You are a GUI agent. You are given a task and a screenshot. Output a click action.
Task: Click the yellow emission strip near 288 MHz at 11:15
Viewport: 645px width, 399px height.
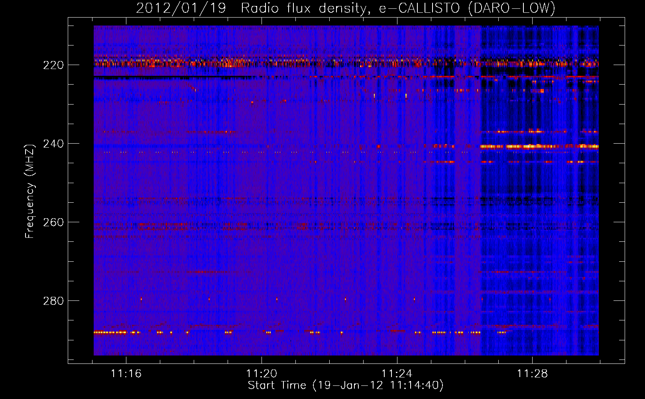110,332
